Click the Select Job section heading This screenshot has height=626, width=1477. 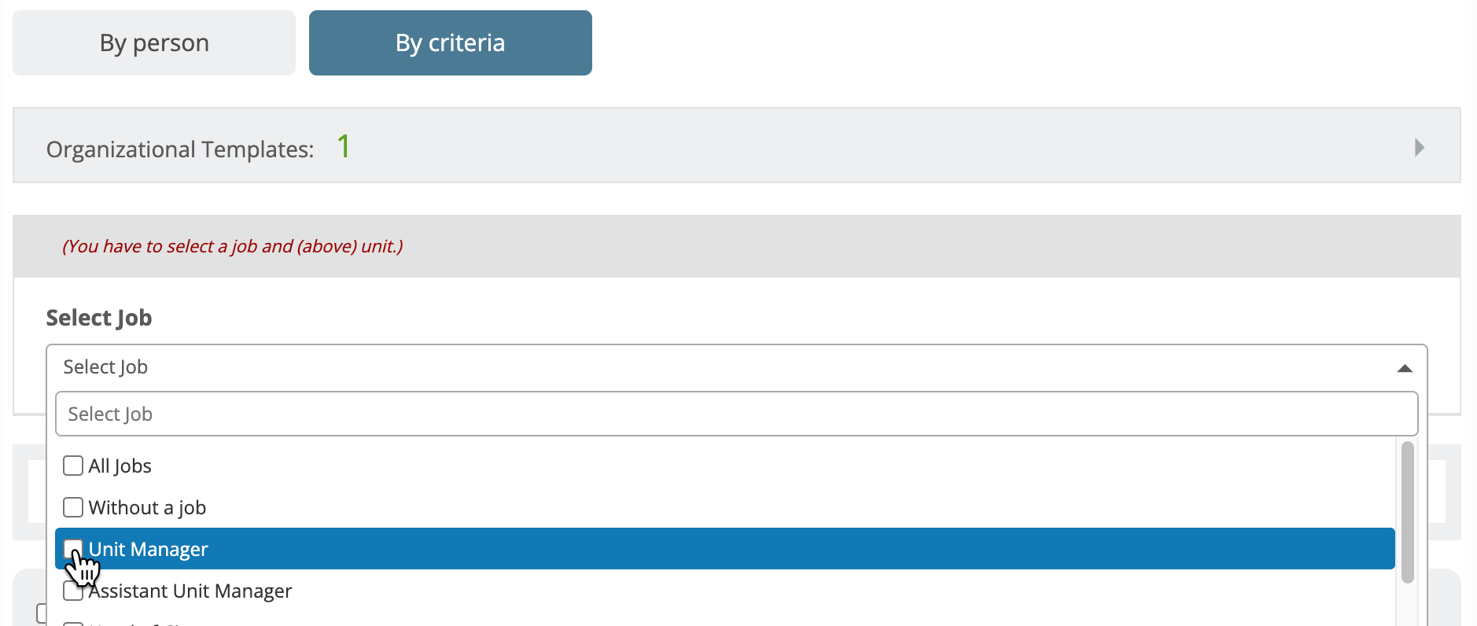99,318
